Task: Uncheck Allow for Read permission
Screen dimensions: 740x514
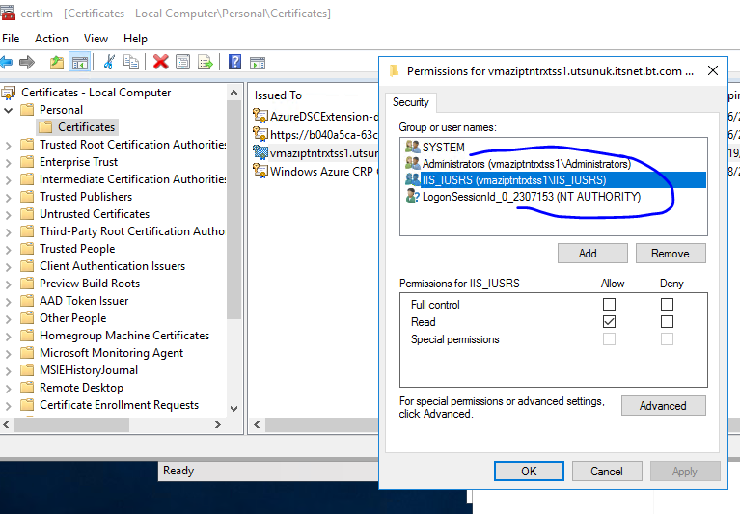Action: (610, 321)
